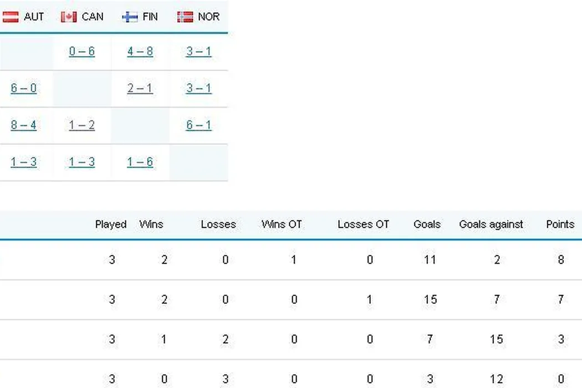Image resolution: width=582 pixels, height=388 pixels.
Task: Open the 8 – 4 match result
Action: click(24, 125)
